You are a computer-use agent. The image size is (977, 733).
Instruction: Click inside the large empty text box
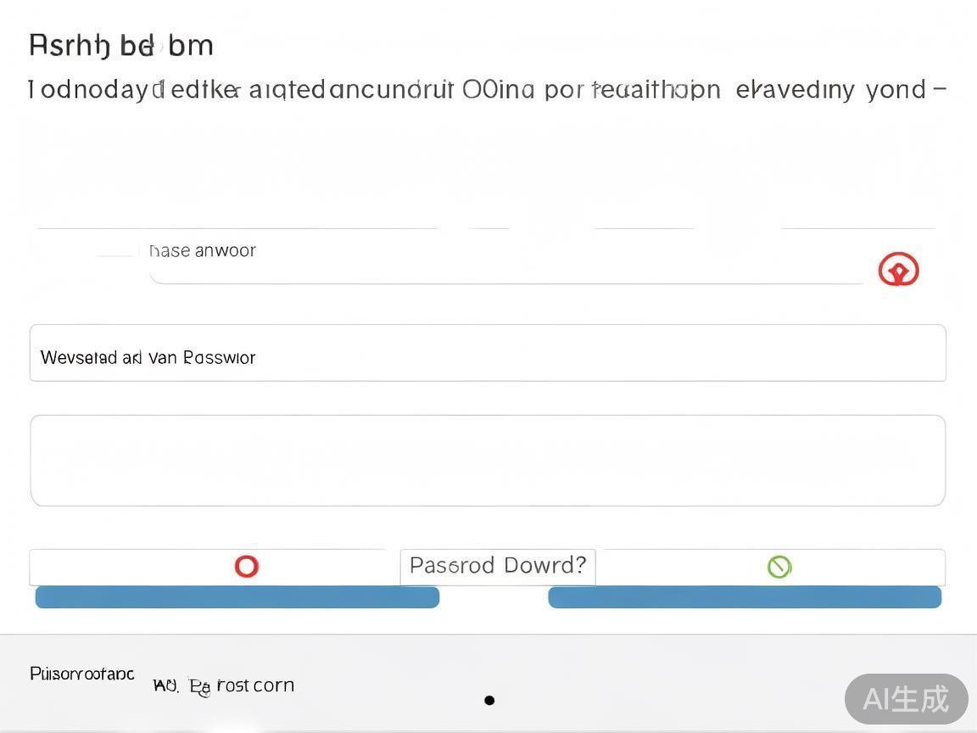click(x=488, y=461)
